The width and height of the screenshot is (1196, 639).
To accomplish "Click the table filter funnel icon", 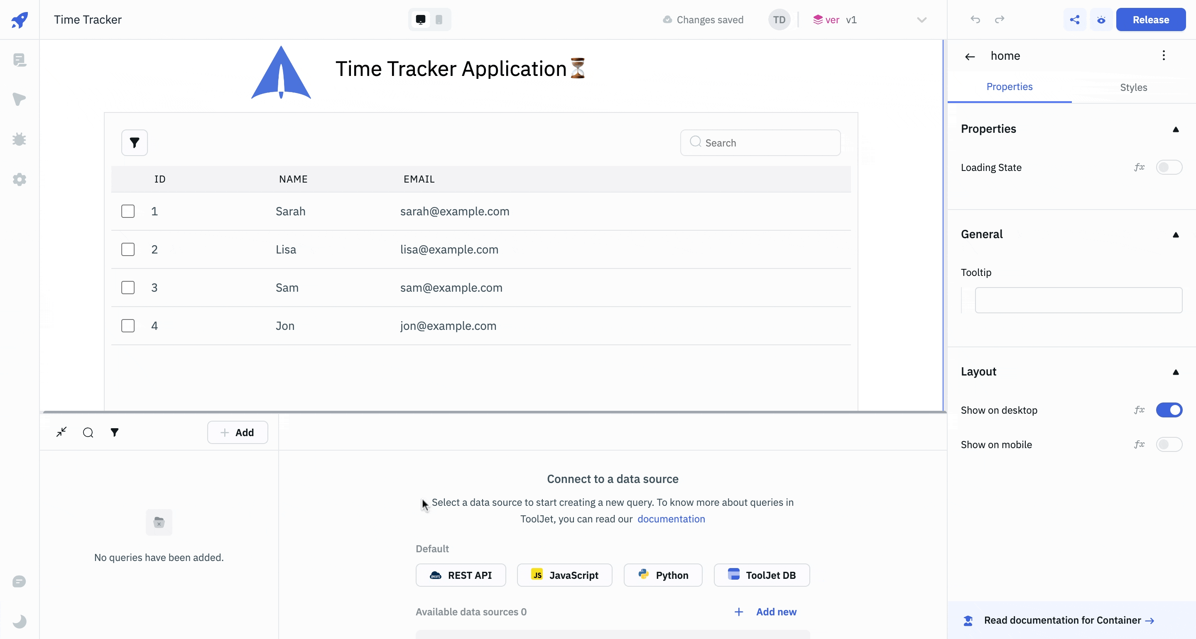I will pyautogui.click(x=134, y=143).
